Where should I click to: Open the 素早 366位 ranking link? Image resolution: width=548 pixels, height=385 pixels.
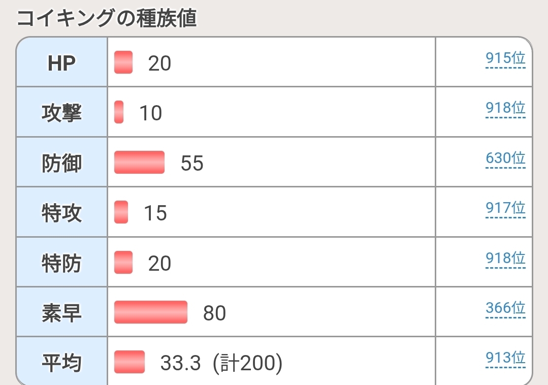click(x=505, y=308)
